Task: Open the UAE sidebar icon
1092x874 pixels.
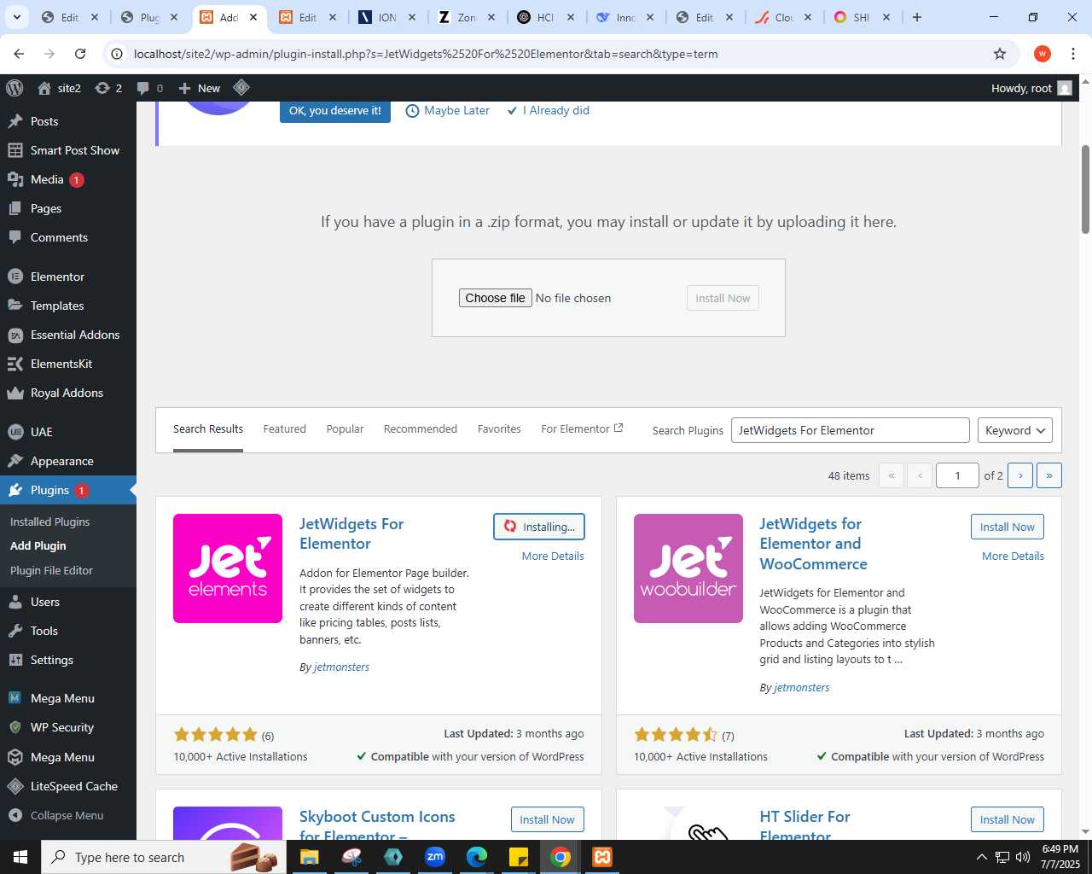Action: point(15,432)
